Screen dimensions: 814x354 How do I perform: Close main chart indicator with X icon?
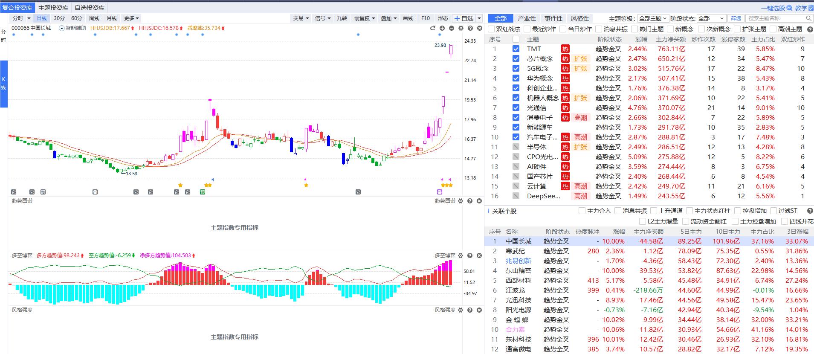[x=479, y=28]
